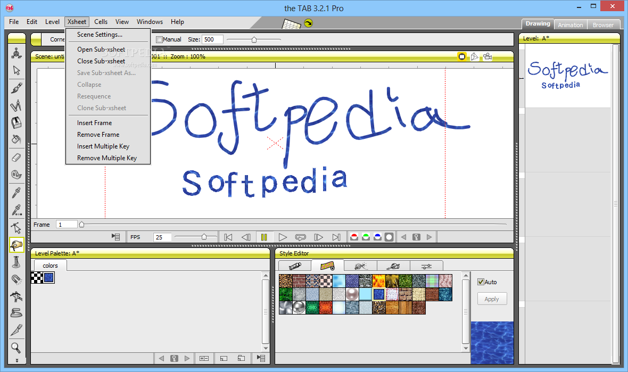
Task: Click Level Palette scrollbar up arrow
Action: pos(266,276)
